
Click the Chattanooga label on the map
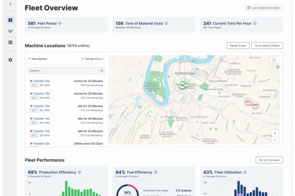[x=184, y=73]
